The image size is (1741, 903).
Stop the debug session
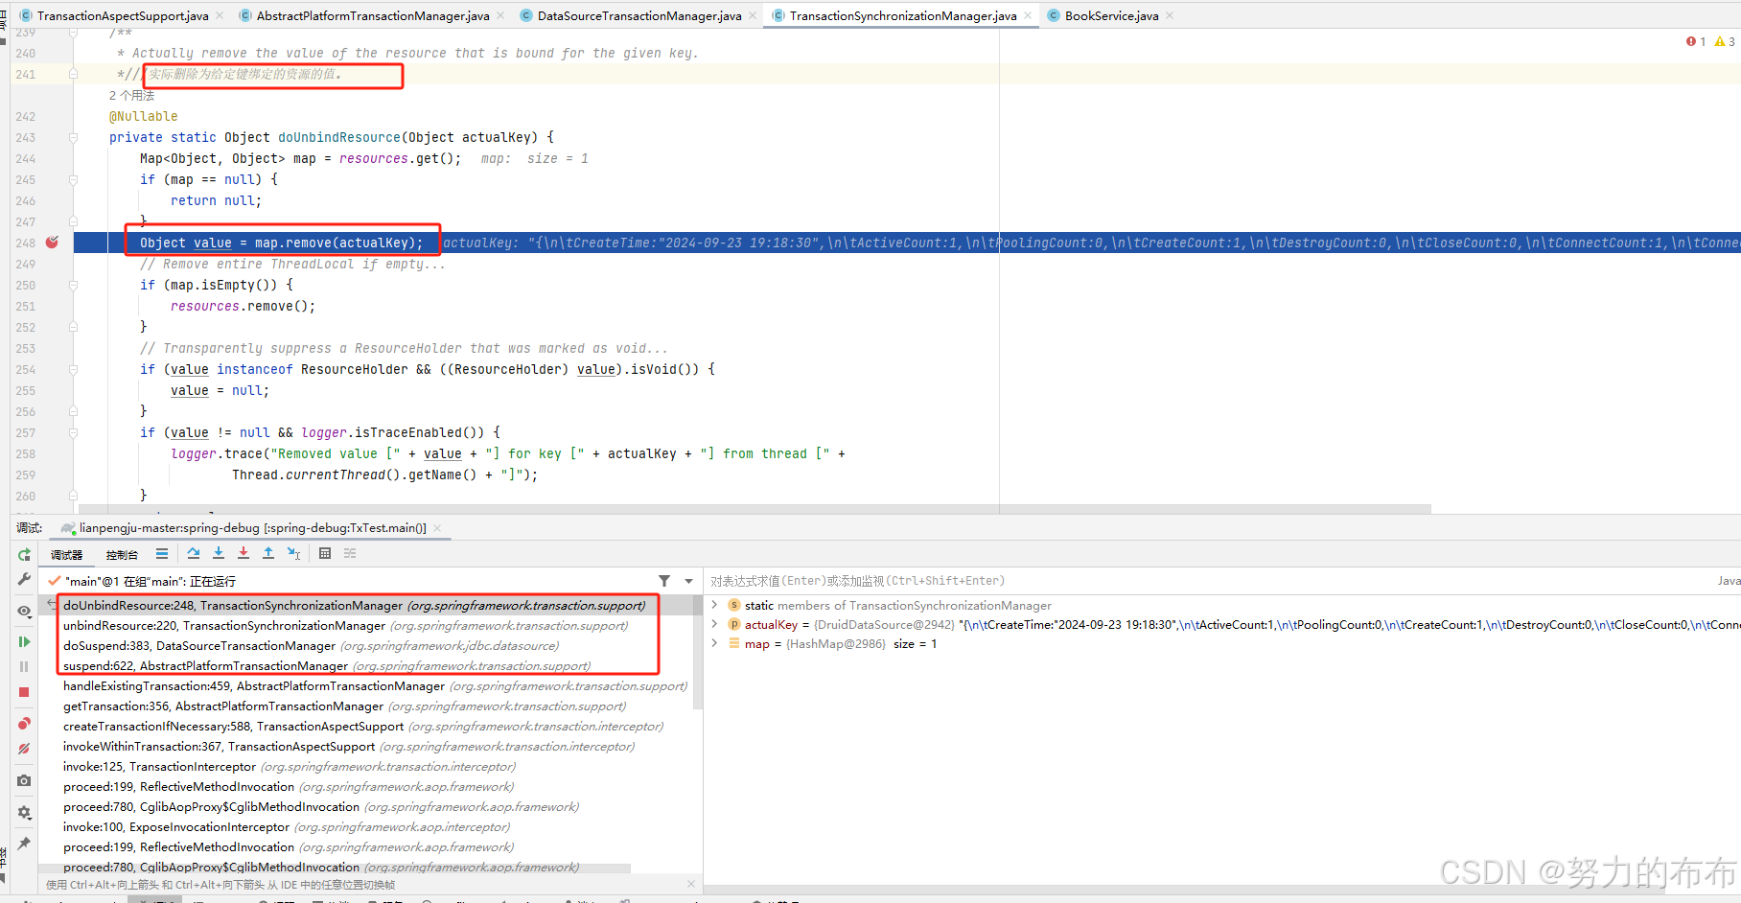point(24,692)
